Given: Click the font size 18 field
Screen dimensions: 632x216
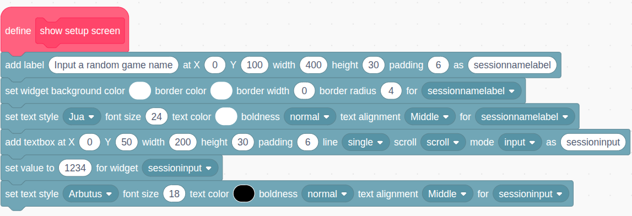Looking at the screenshot, I should click(174, 194).
